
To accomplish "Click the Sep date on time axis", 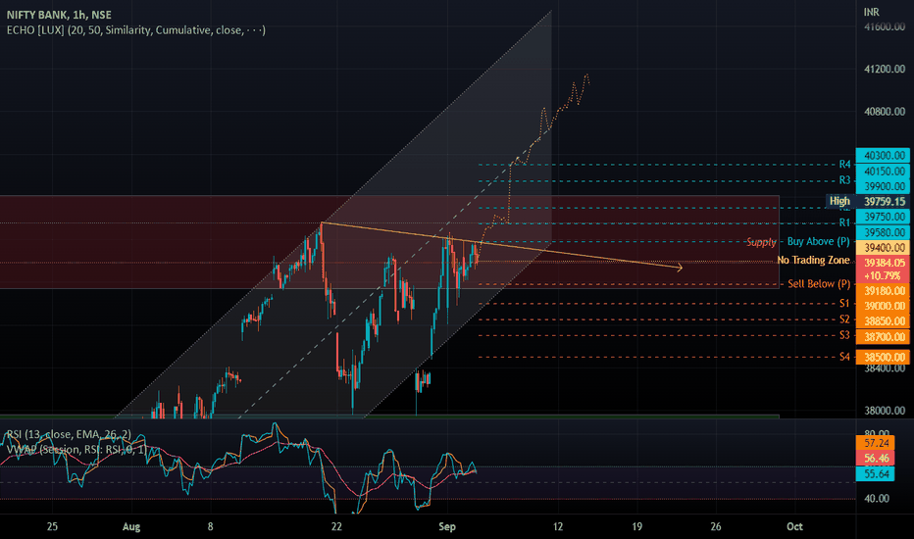I will [x=447, y=527].
